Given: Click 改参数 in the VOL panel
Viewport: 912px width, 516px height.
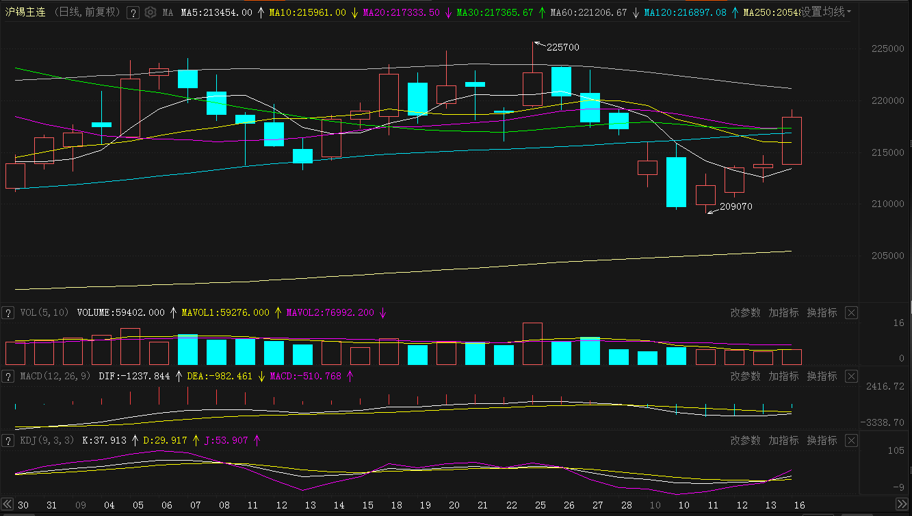Looking at the screenshot, I should click(745, 312).
